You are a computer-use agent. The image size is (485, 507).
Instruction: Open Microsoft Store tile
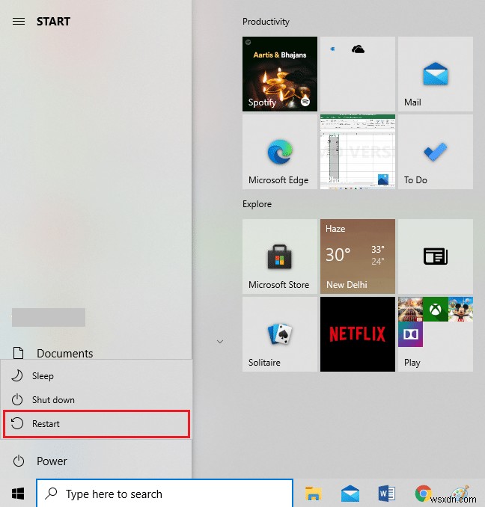click(279, 256)
